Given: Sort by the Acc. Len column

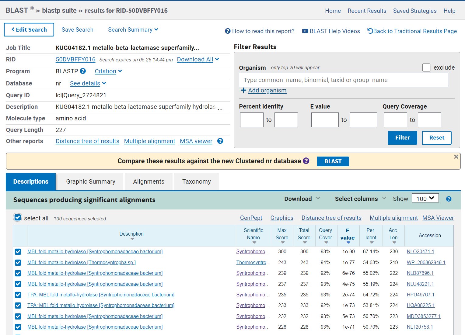Looking at the screenshot, I should pyautogui.click(x=393, y=236).
